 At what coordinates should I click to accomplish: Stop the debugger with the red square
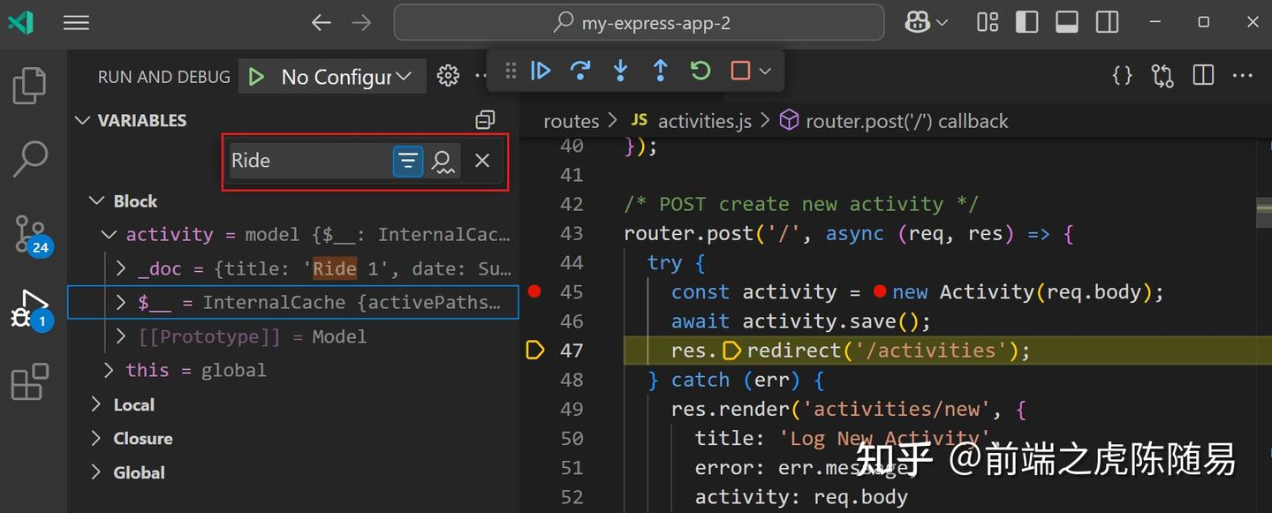[x=738, y=71]
